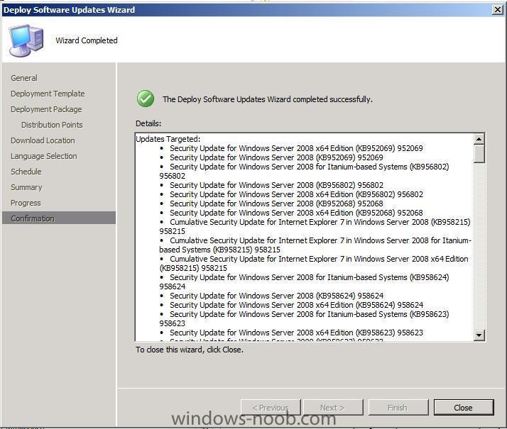Click the 'To close this wizard' instruction text
Screen dimensions: 507x429
click(x=190, y=350)
